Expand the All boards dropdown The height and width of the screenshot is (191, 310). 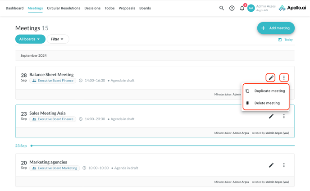(30, 39)
